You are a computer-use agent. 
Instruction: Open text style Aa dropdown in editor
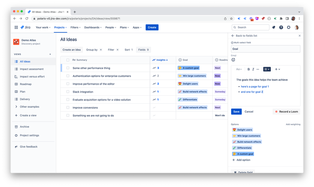point(239,69)
